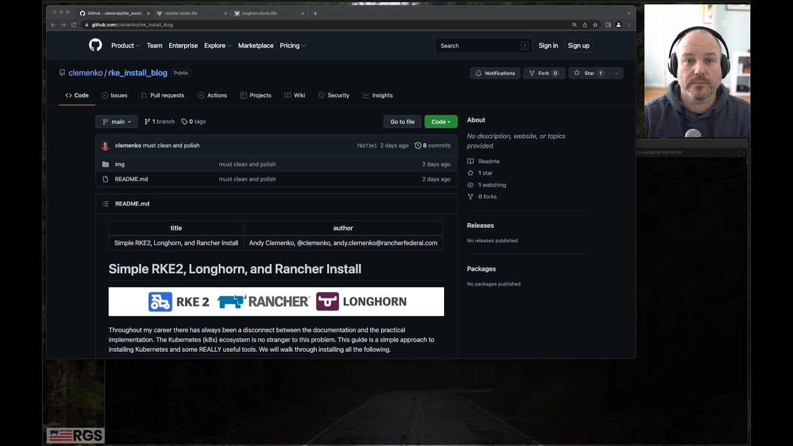Open the 1 watching link

click(x=487, y=185)
